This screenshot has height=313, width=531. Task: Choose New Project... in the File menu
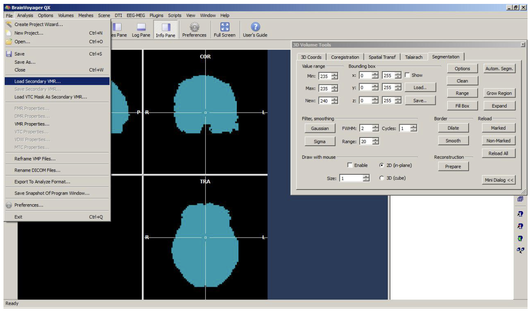point(57,33)
